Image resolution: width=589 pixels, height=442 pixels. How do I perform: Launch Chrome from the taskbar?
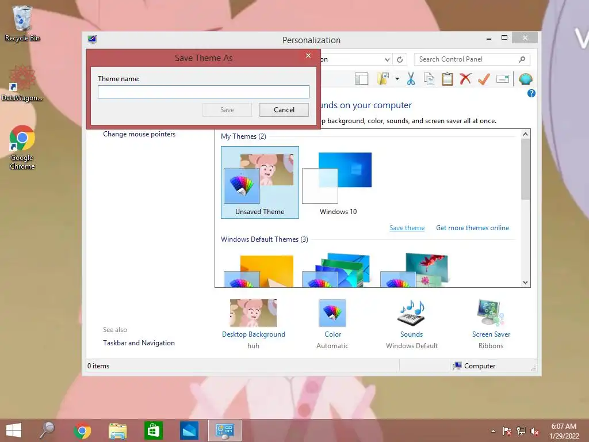coord(82,430)
